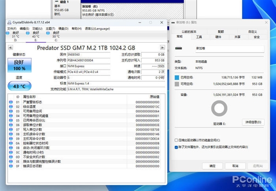Click the status orb for row 06 读取单位计数
The image size is (276, 191).
click(11, 125)
